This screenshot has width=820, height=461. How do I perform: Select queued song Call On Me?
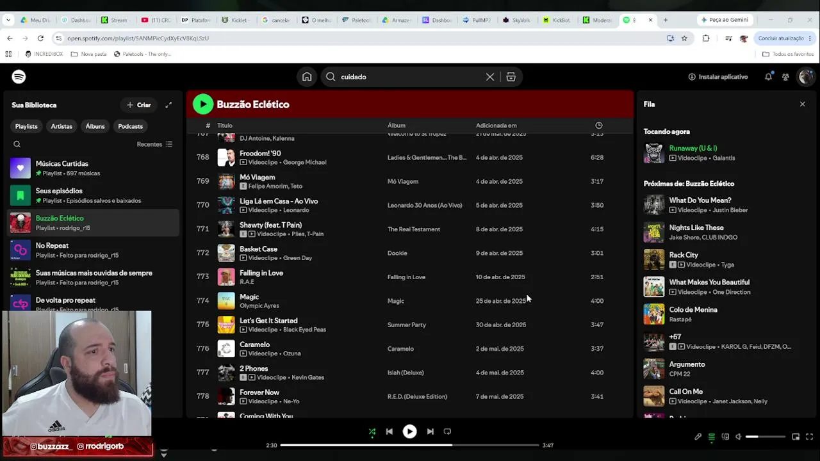(686, 392)
